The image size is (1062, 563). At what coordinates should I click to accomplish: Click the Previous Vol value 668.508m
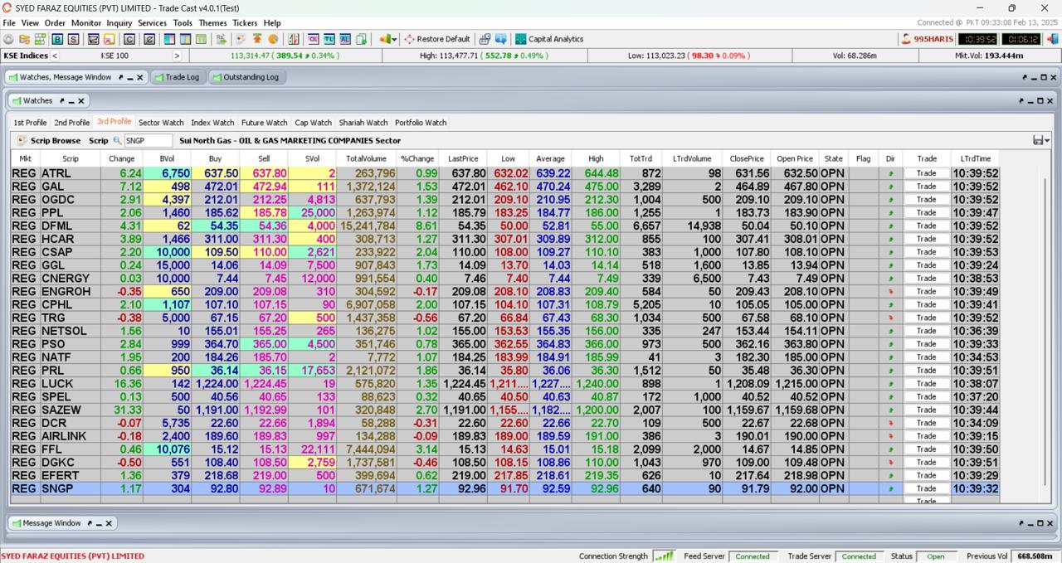pyautogui.click(x=1035, y=556)
